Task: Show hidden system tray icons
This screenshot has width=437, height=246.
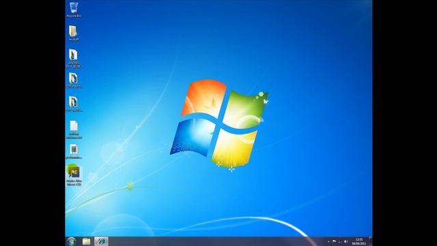Action: pyautogui.click(x=329, y=241)
